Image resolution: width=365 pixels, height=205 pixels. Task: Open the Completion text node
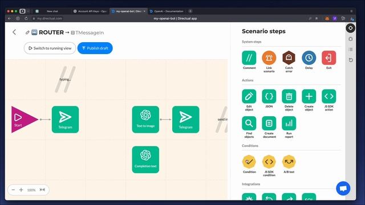click(x=145, y=159)
